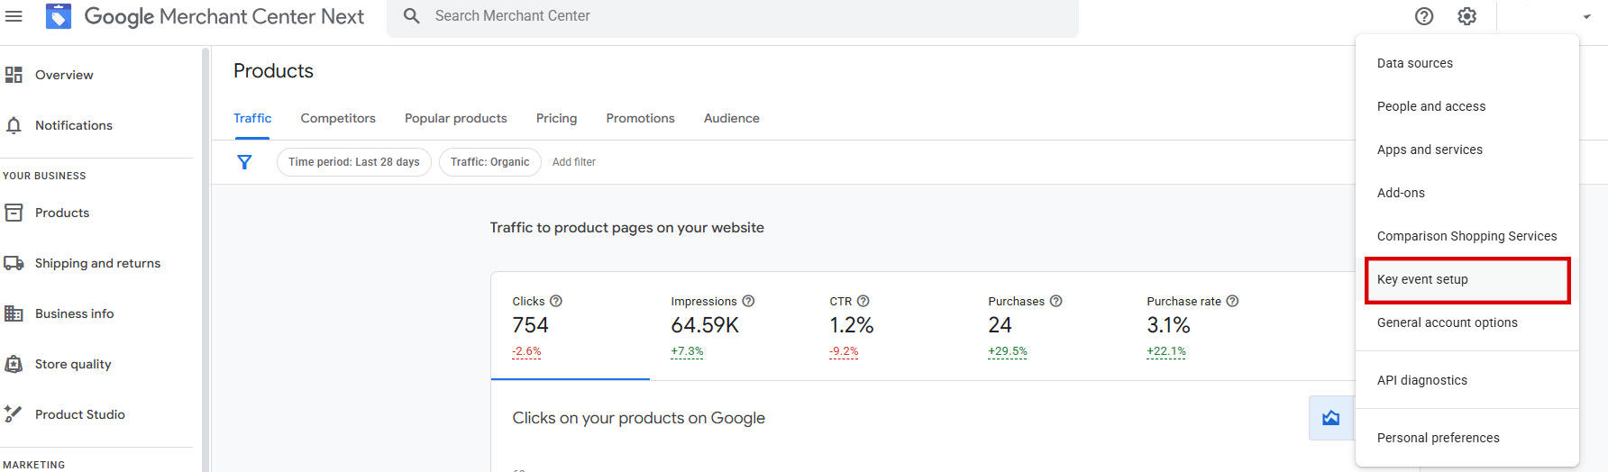The image size is (1608, 472).
Task: Switch to the Pricing tab
Action: coord(556,118)
